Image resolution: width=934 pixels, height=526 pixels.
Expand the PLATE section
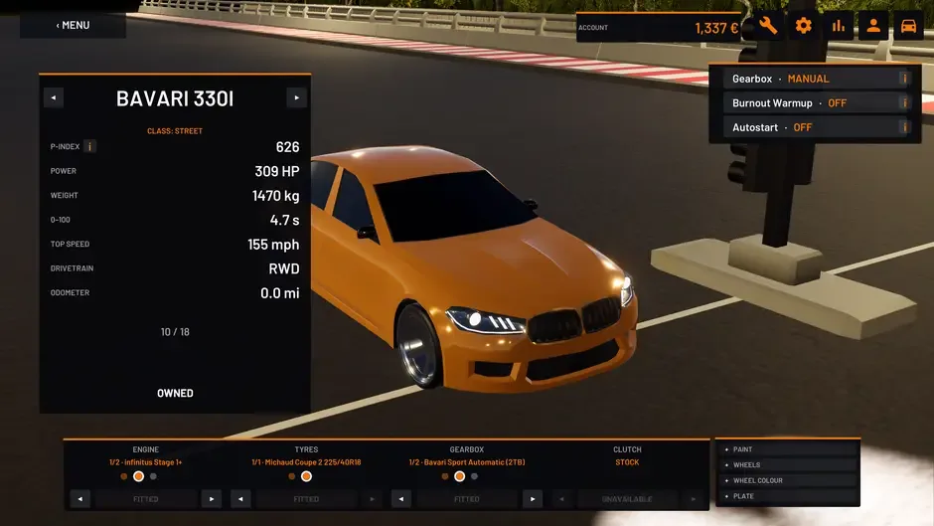pyautogui.click(x=788, y=496)
